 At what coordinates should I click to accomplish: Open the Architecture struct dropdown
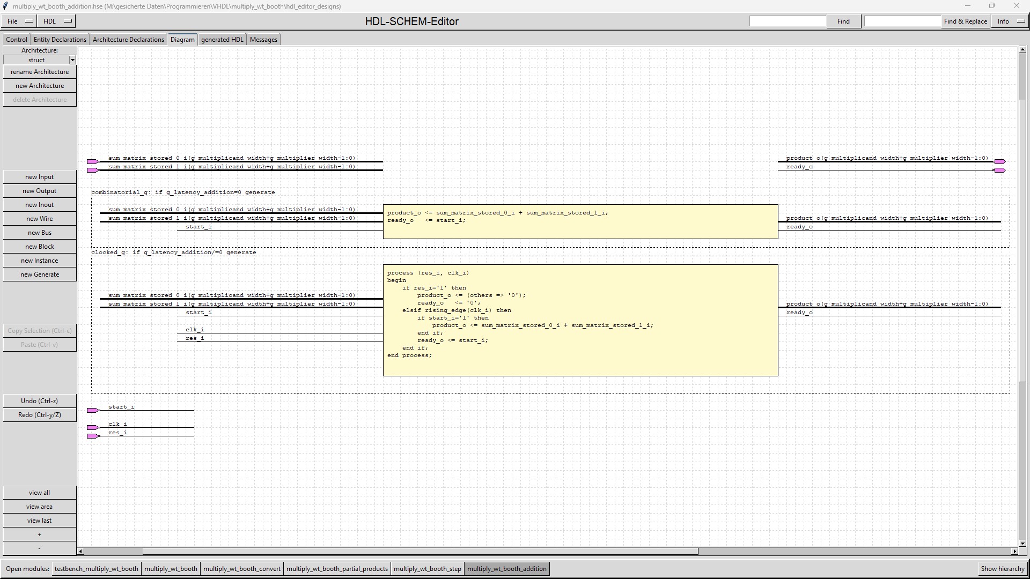coord(72,60)
